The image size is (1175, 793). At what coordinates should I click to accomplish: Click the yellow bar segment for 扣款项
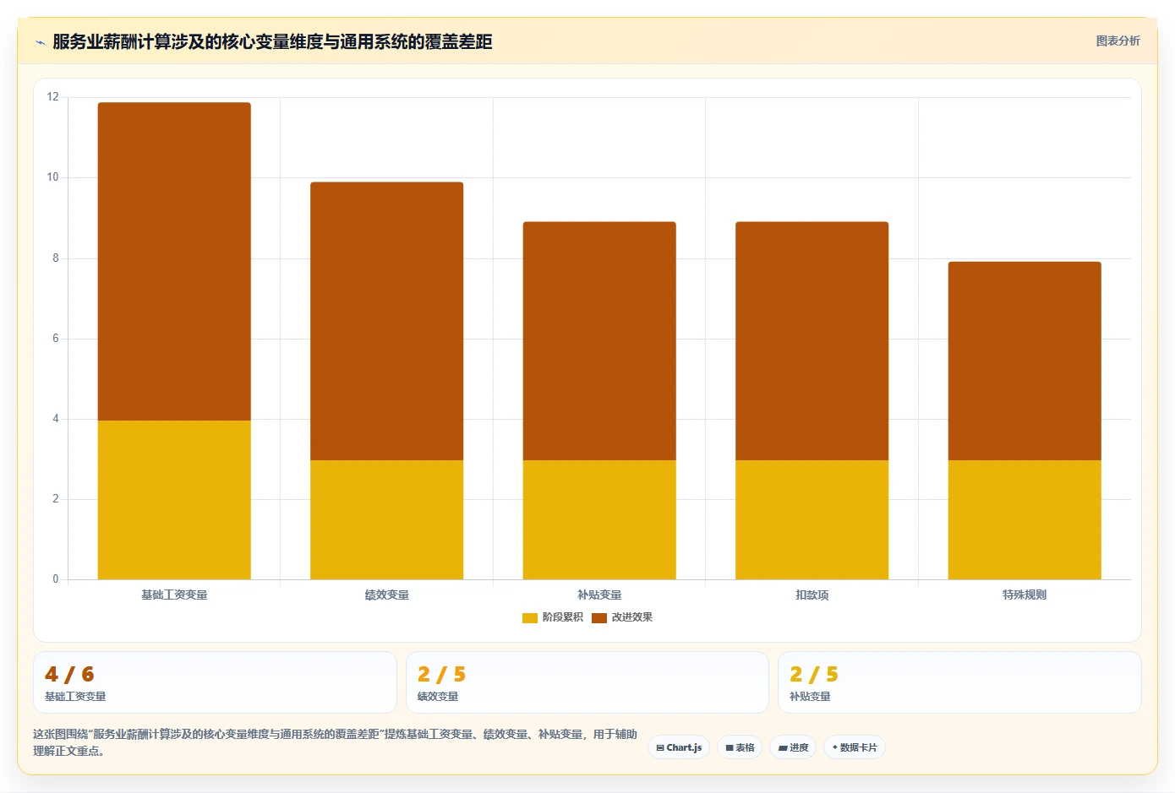coord(812,519)
